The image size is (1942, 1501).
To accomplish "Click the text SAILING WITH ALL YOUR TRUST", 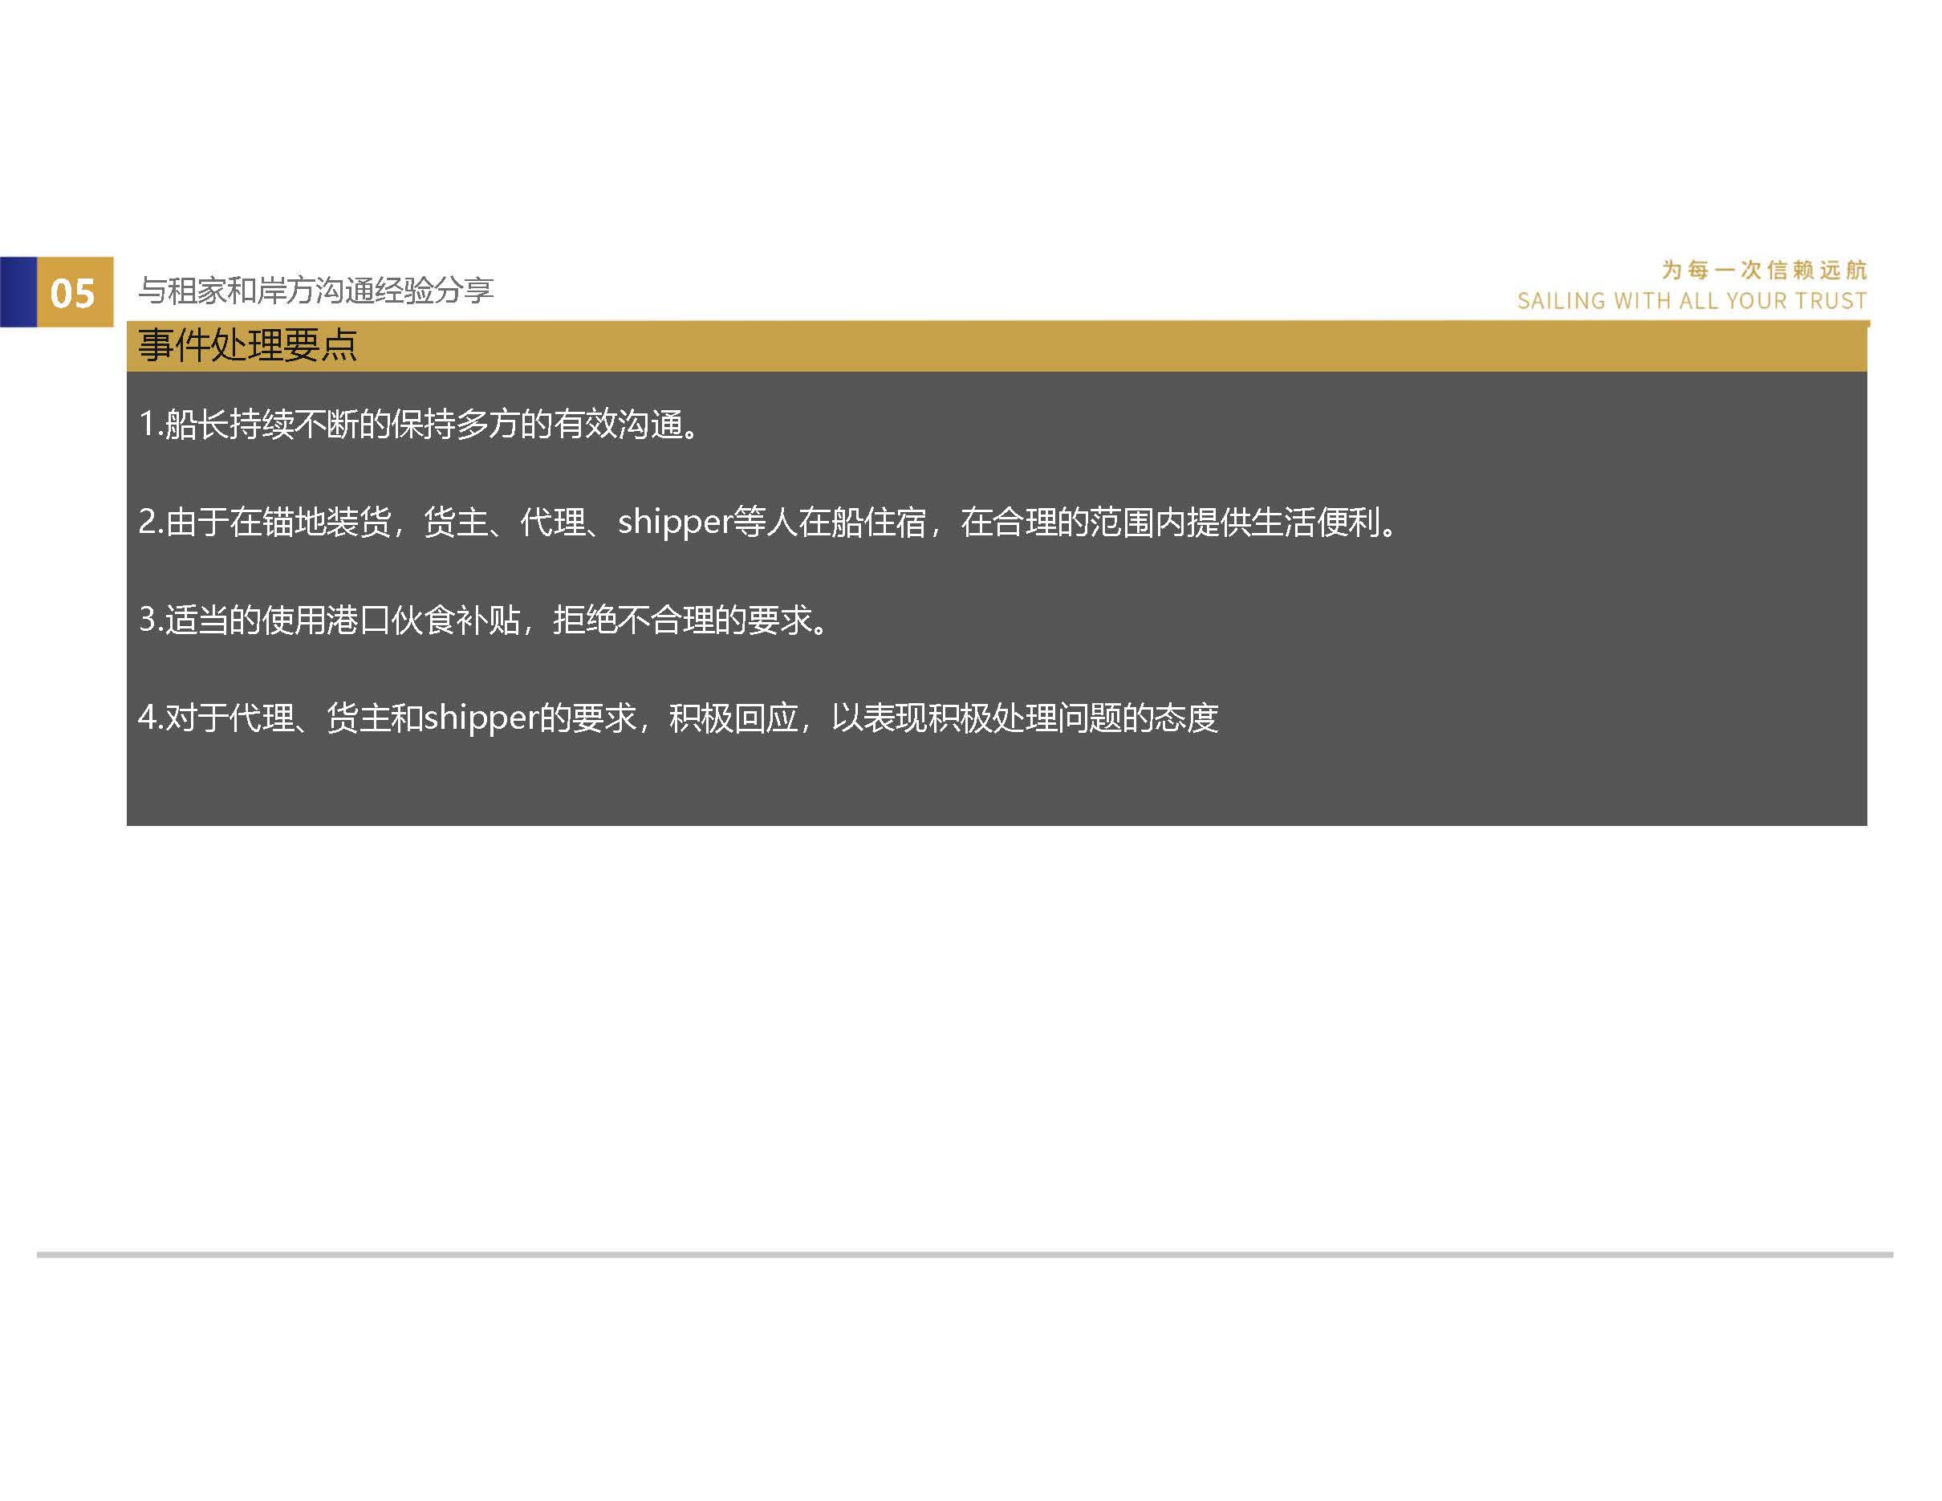I will (x=1692, y=300).
